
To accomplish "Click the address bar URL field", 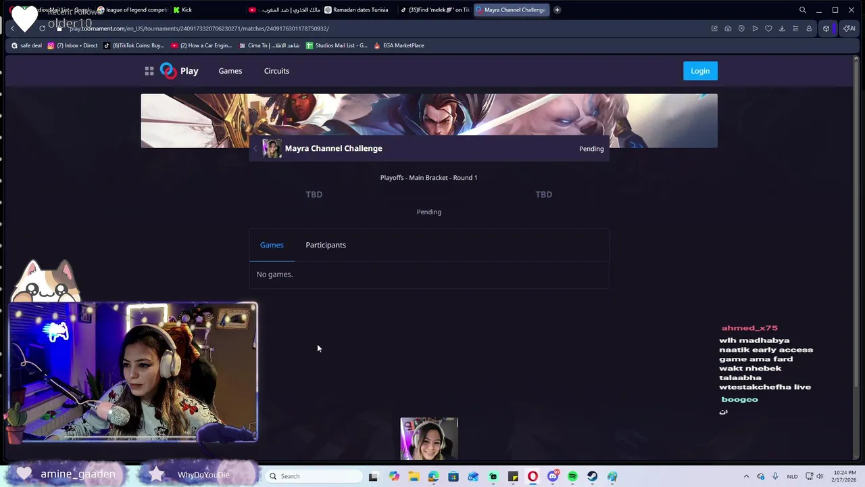I will 378,28.
